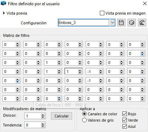Toggle the Verde channel checkbox
Image resolution: width=148 pixels, height=132 pixels.
124,120
